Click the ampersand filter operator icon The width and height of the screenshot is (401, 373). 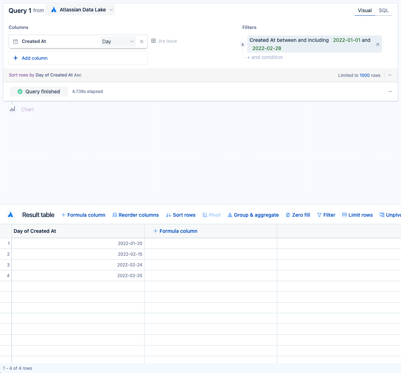pyautogui.click(x=243, y=44)
